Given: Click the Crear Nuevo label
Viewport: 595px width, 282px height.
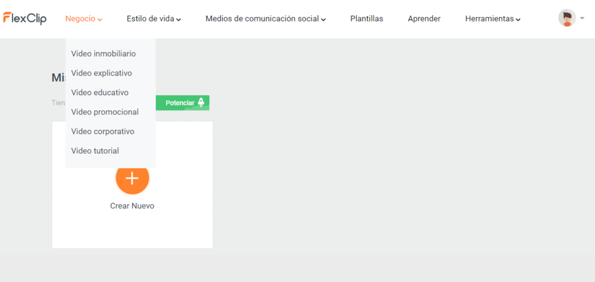Looking at the screenshot, I should click(x=132, y=206).
